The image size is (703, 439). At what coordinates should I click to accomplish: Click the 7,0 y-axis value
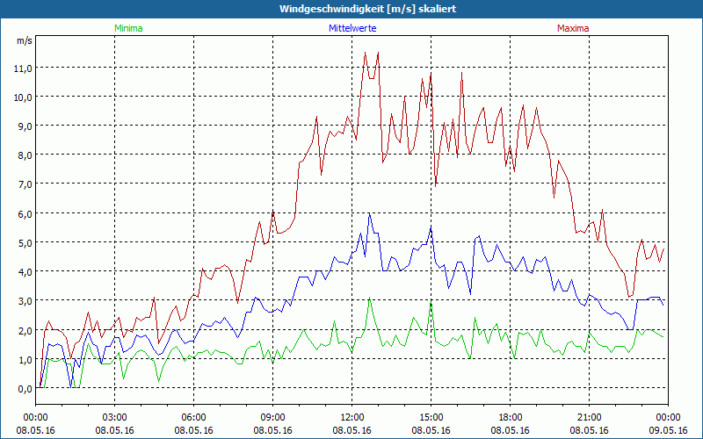click(x=25, y=185)
